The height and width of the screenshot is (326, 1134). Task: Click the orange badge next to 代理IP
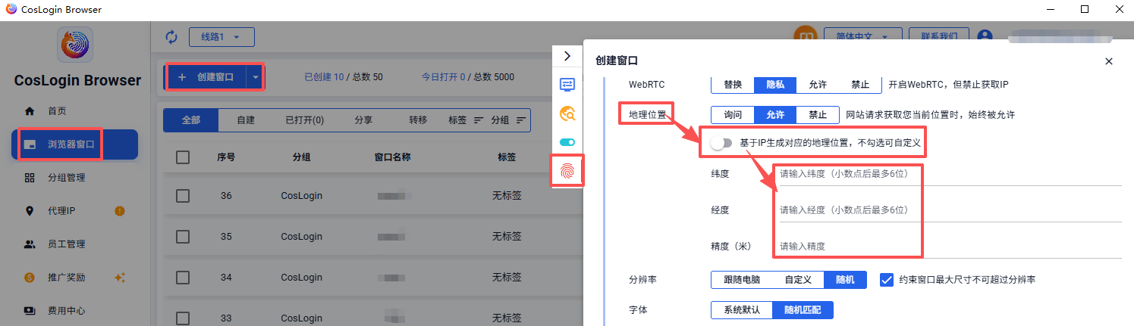pyautogui.click(x=119, y=210)
